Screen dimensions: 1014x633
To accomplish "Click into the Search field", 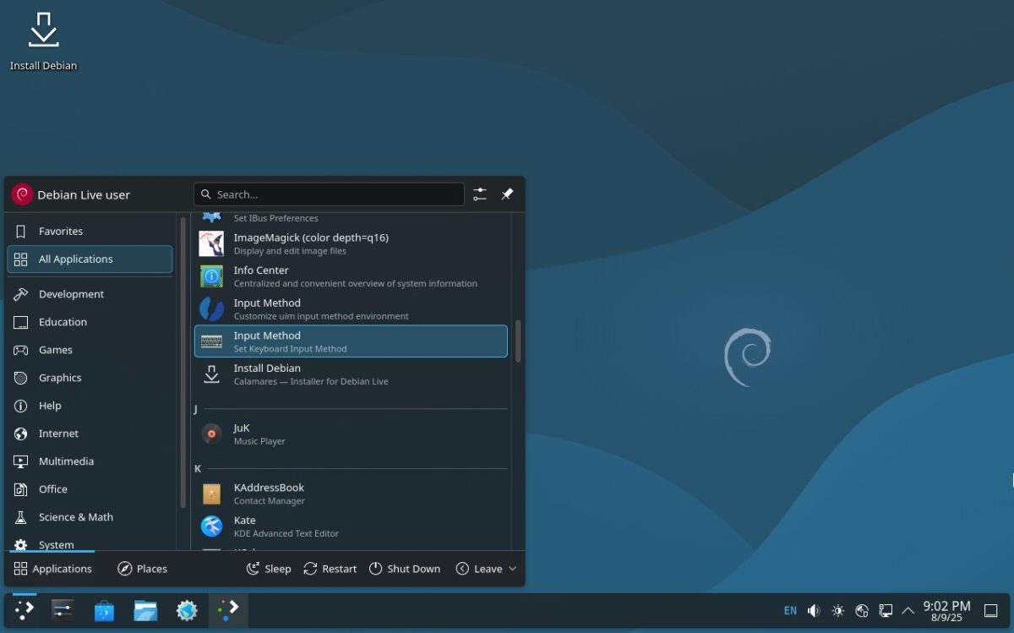I will (x=329, y=194).
